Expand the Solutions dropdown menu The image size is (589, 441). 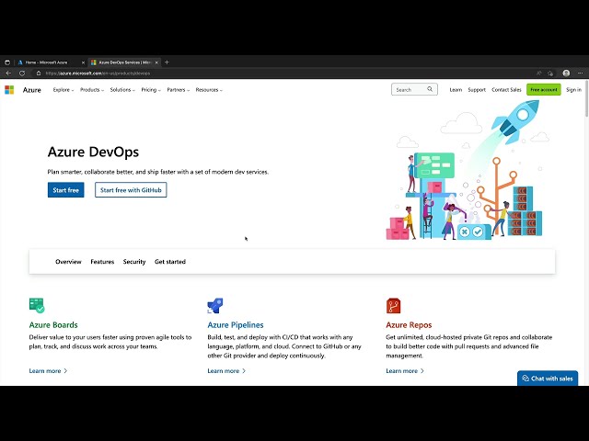coord(122,90)
